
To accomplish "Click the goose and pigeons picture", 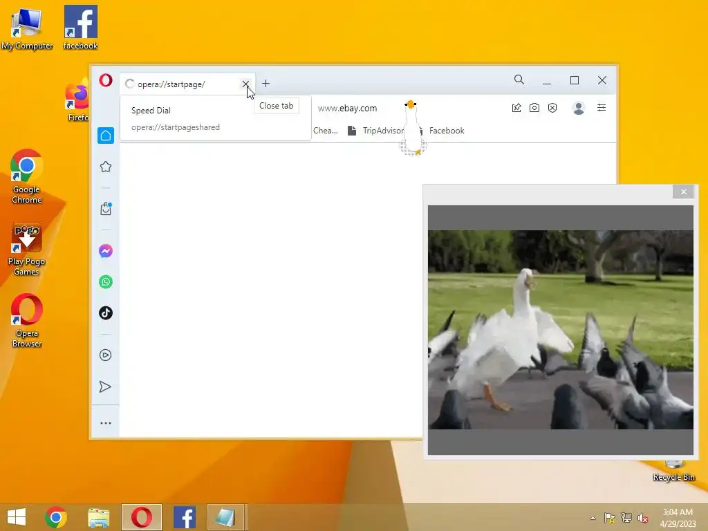I will [x=560, y=330].
